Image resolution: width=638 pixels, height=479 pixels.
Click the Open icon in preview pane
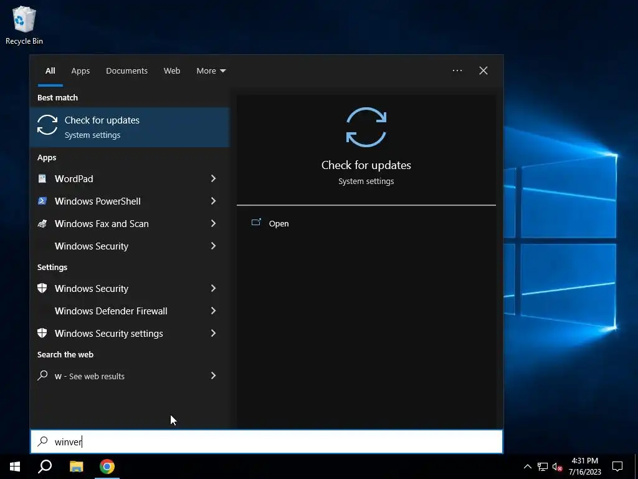click(256, 223)
